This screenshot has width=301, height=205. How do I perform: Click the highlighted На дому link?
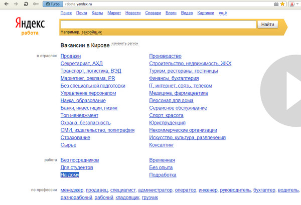(70, 175)
